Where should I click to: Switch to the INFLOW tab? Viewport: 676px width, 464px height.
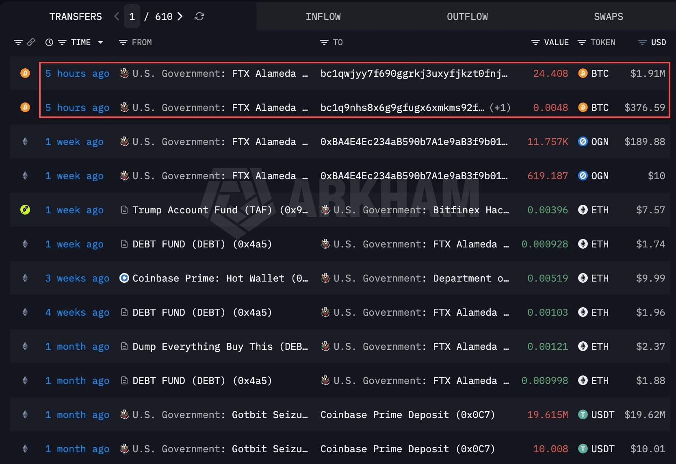coord(323,17)
